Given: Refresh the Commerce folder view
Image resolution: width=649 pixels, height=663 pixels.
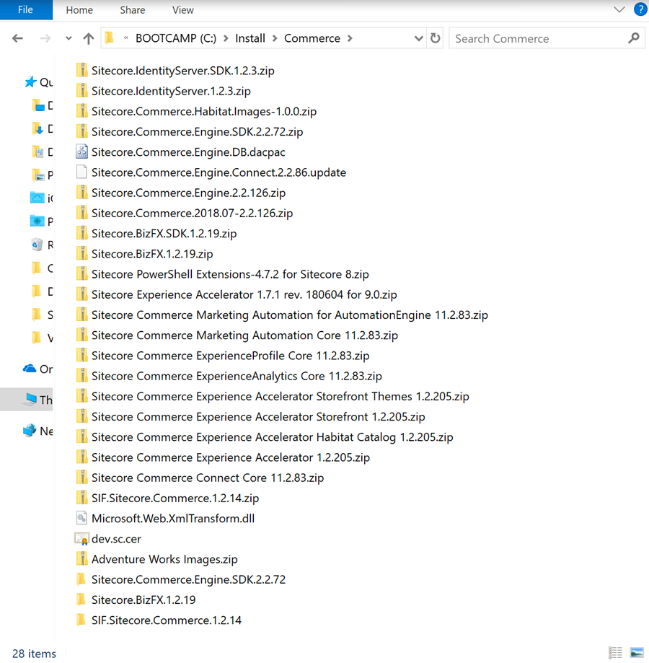Looking at the screenshot, I should 436,38.
